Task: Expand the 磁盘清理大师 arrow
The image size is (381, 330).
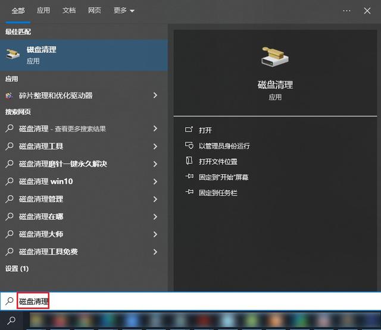Action: click(x=155, y=234)
